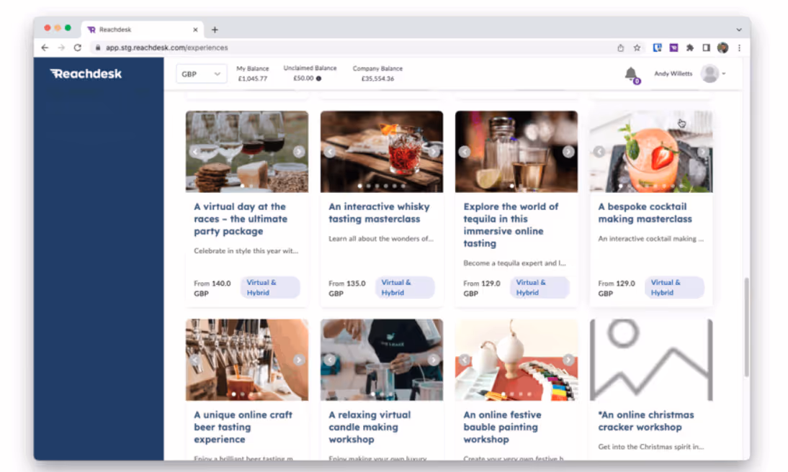788x472 pixels.
Task: Show previous image on whisky tasting card
Action: pyautogui.click(x=330, y=152)
